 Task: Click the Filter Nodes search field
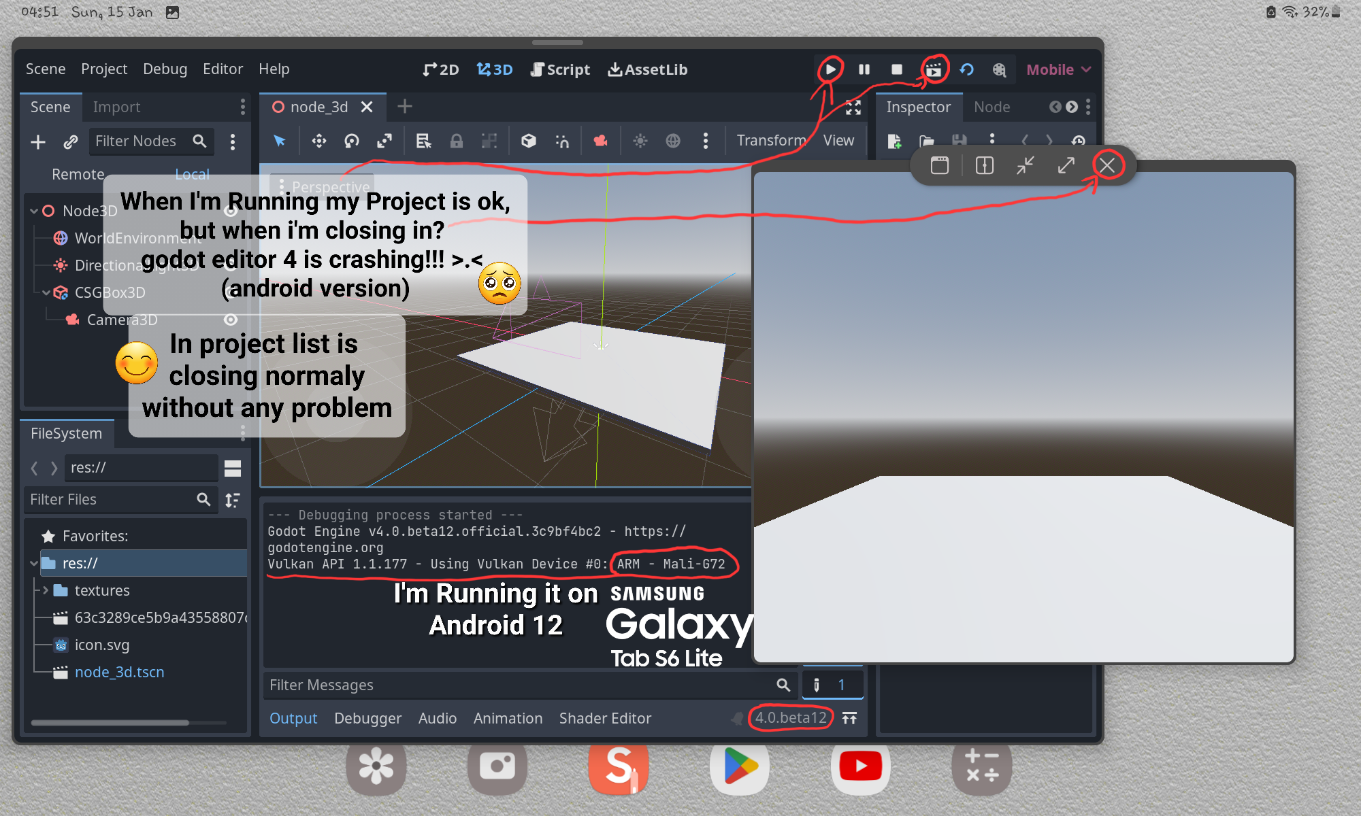(151, 141)
